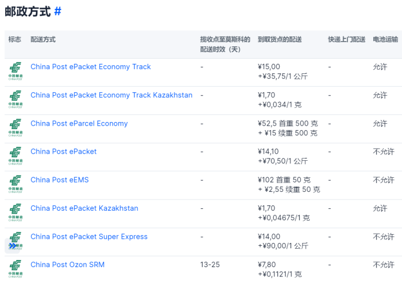
Task: Open China Post ePacket Kazakhstan link
Action: click(x=85, y=208)
